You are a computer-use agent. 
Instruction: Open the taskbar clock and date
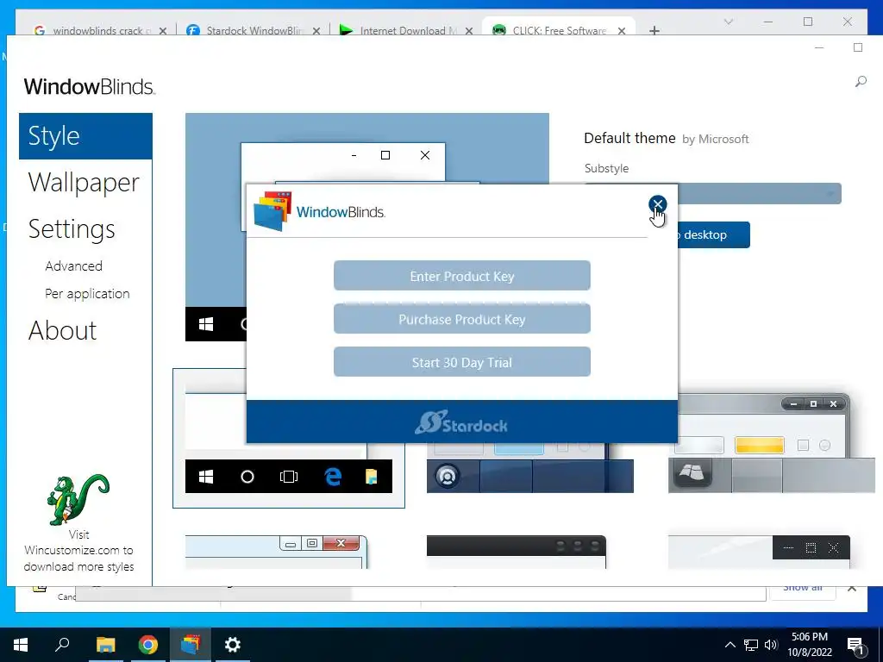(809, 645)
